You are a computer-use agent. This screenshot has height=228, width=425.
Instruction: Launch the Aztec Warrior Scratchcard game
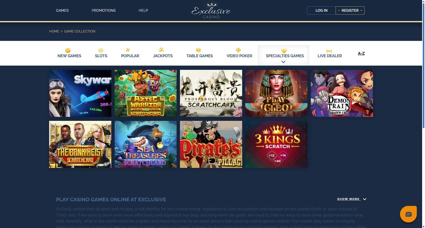pos(146,93)
